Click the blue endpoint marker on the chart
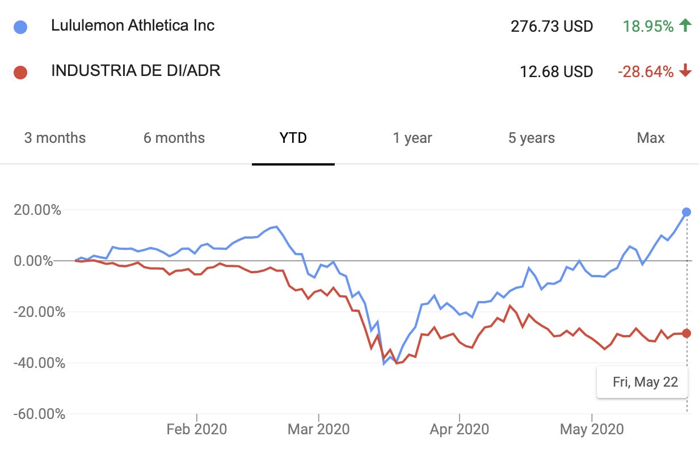This screenshot has height=449, width=699. coord(687,212)
